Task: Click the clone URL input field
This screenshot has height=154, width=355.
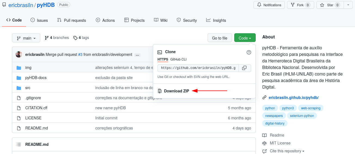Action: pos(198,68)
